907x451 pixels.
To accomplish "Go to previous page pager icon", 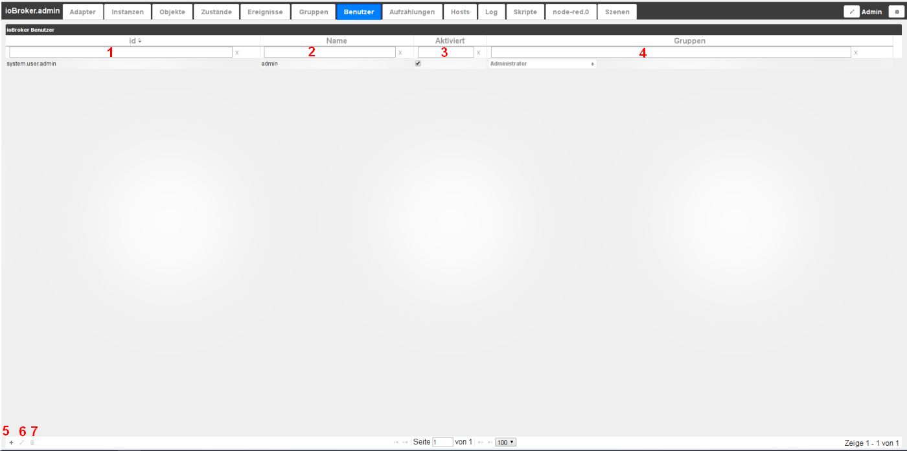I will point(406,443).
